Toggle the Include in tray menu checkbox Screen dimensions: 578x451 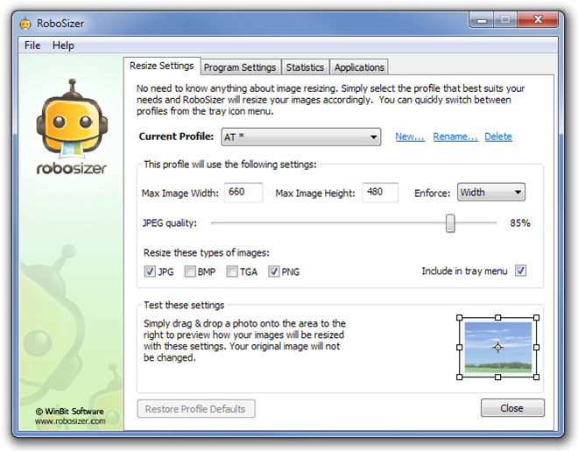pos(520,271)
